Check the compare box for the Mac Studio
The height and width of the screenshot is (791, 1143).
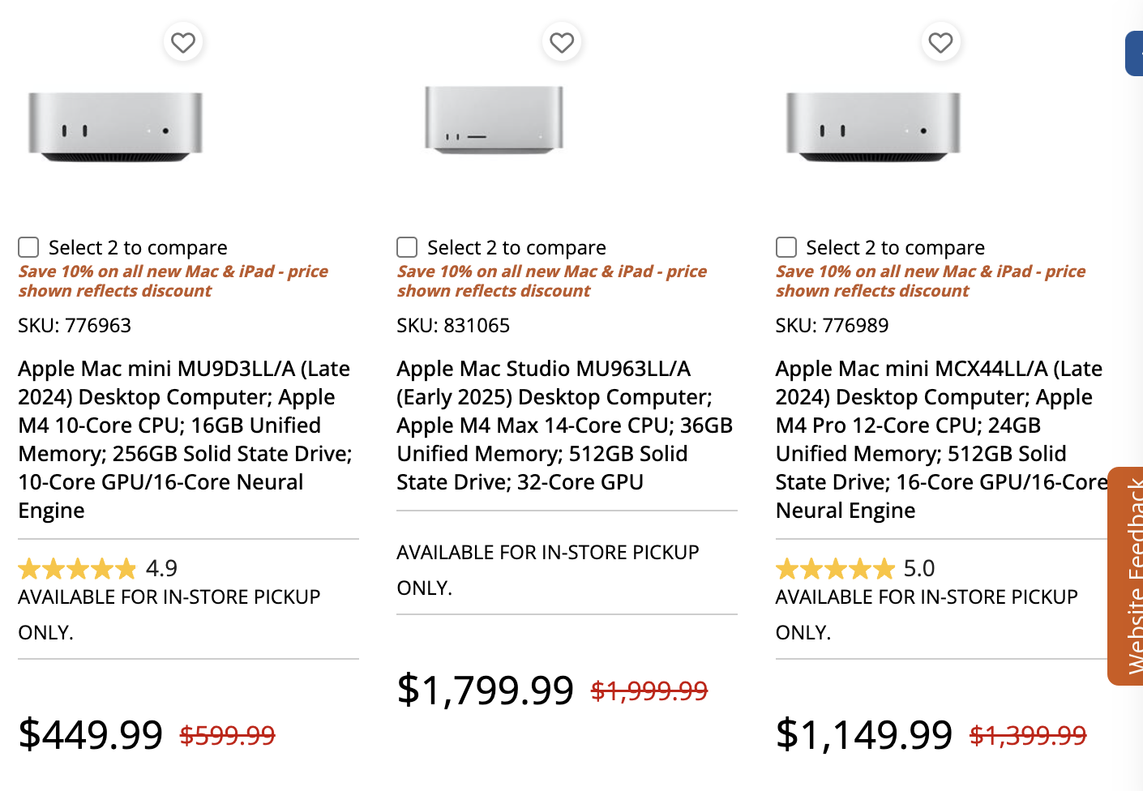(407, 246)
